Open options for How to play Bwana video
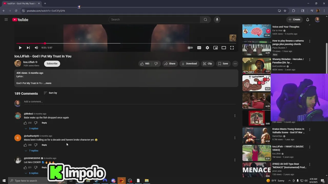The image size is (328, 184). coord(310,41)
